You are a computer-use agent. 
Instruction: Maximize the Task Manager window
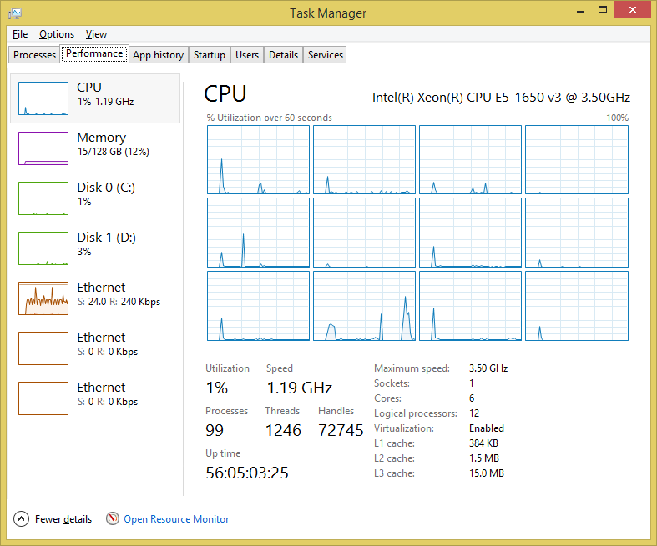pyautogui.click(x=603, y=10)
